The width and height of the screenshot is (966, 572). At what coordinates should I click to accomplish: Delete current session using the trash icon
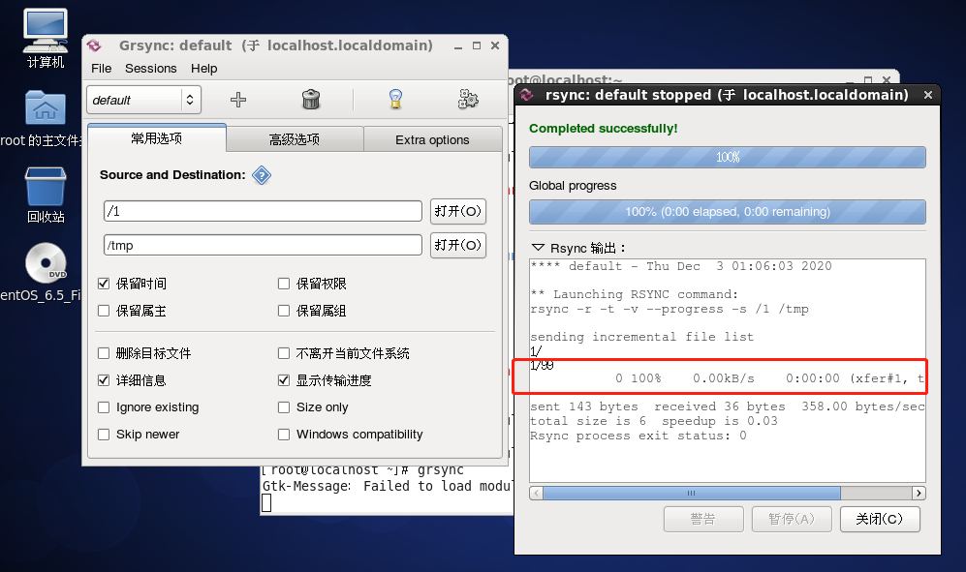coord(311,99)
